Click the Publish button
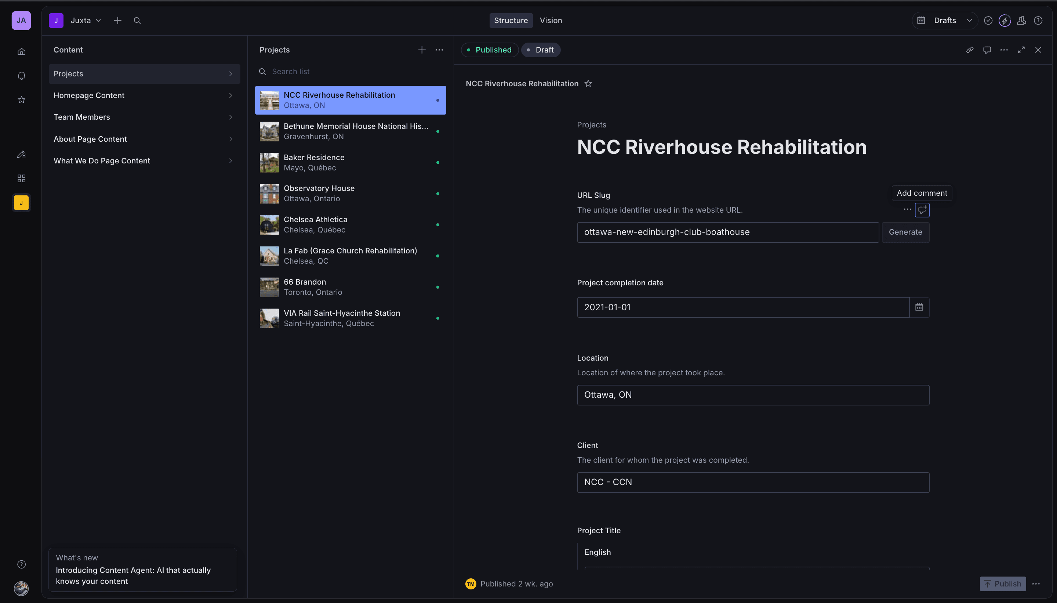Image resolution: width=1057 pixels, height=603 pixels. [x=1002, y=584]
